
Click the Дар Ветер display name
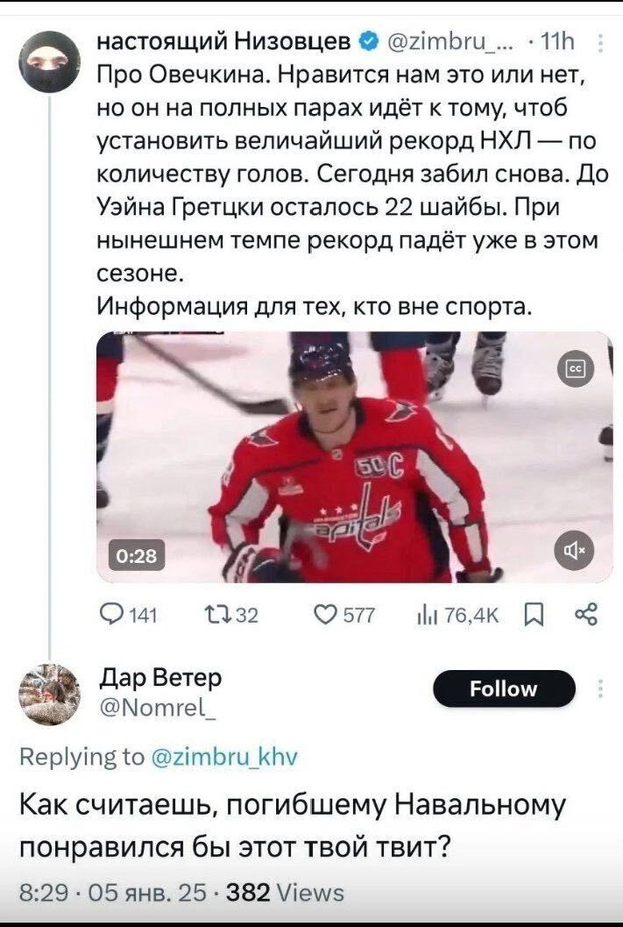point(161,677)
